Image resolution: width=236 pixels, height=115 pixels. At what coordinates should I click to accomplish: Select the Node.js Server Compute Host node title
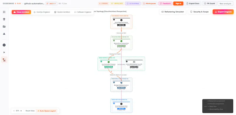point(121,43)
